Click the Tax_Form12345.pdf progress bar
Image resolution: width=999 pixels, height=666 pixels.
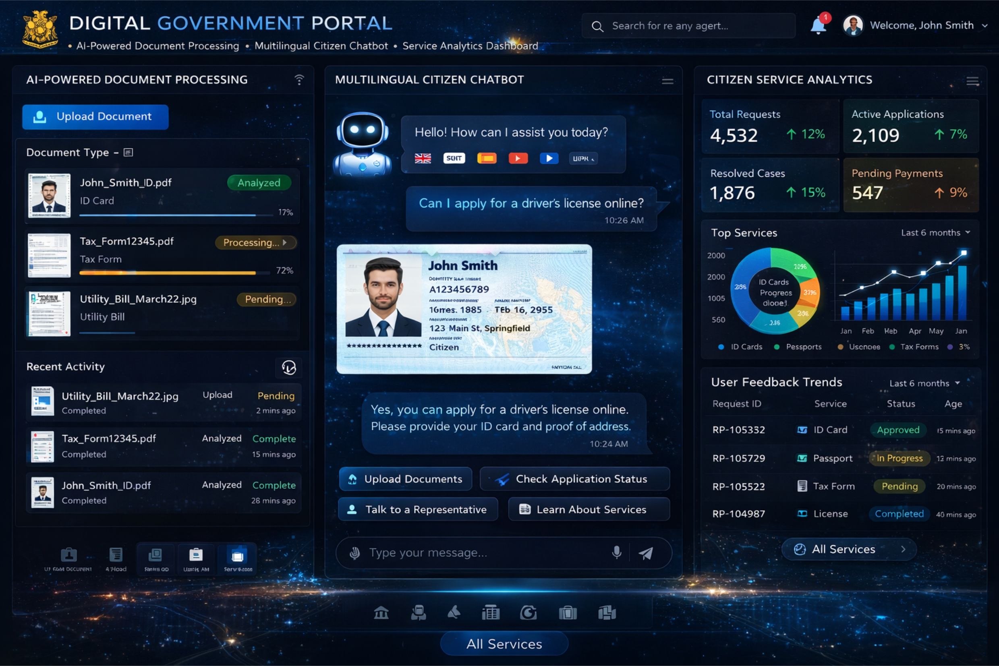tap(175, 273)
